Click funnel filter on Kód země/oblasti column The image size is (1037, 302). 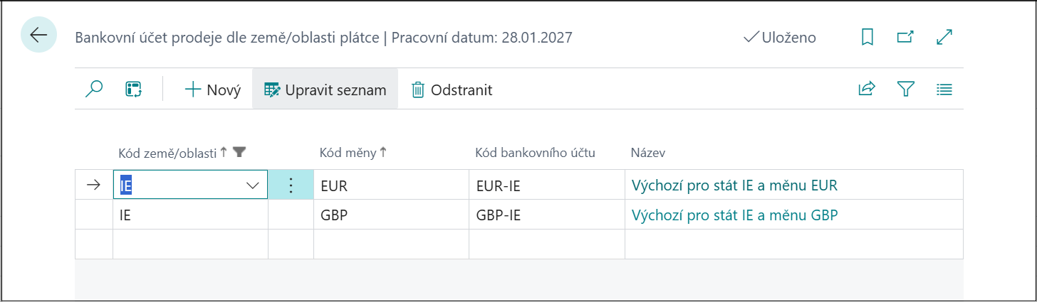239,151
